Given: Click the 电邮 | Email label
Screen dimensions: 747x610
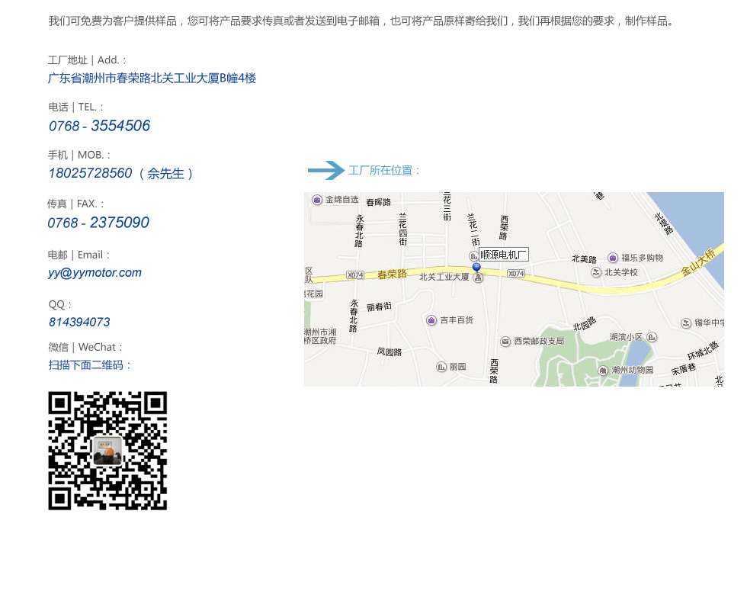Looking at the screenshot, I should [79, 255].
